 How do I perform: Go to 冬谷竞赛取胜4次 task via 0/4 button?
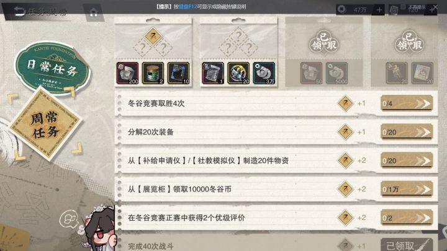(x=407, y=103)
